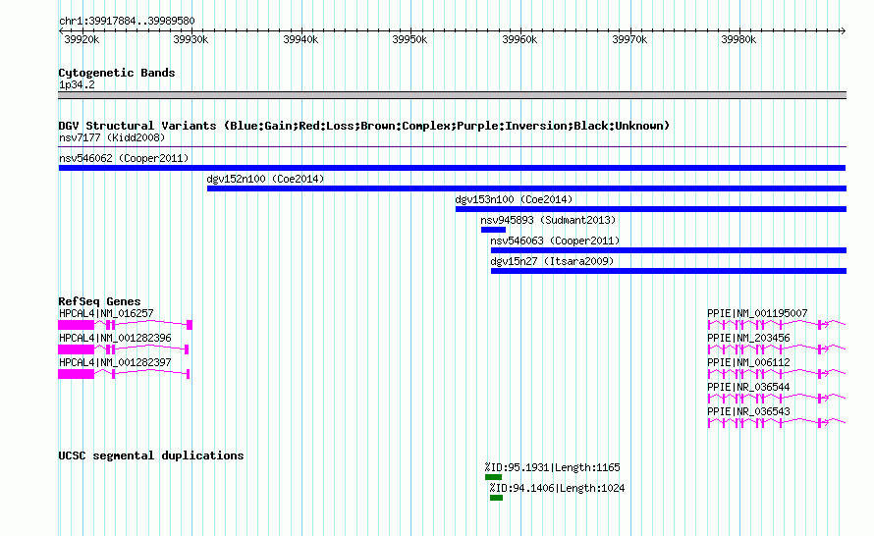Select the HPCAL4|NM_001282397 gene glyph
The height and width of the screenshot is (536, 874).
(125, 374)
